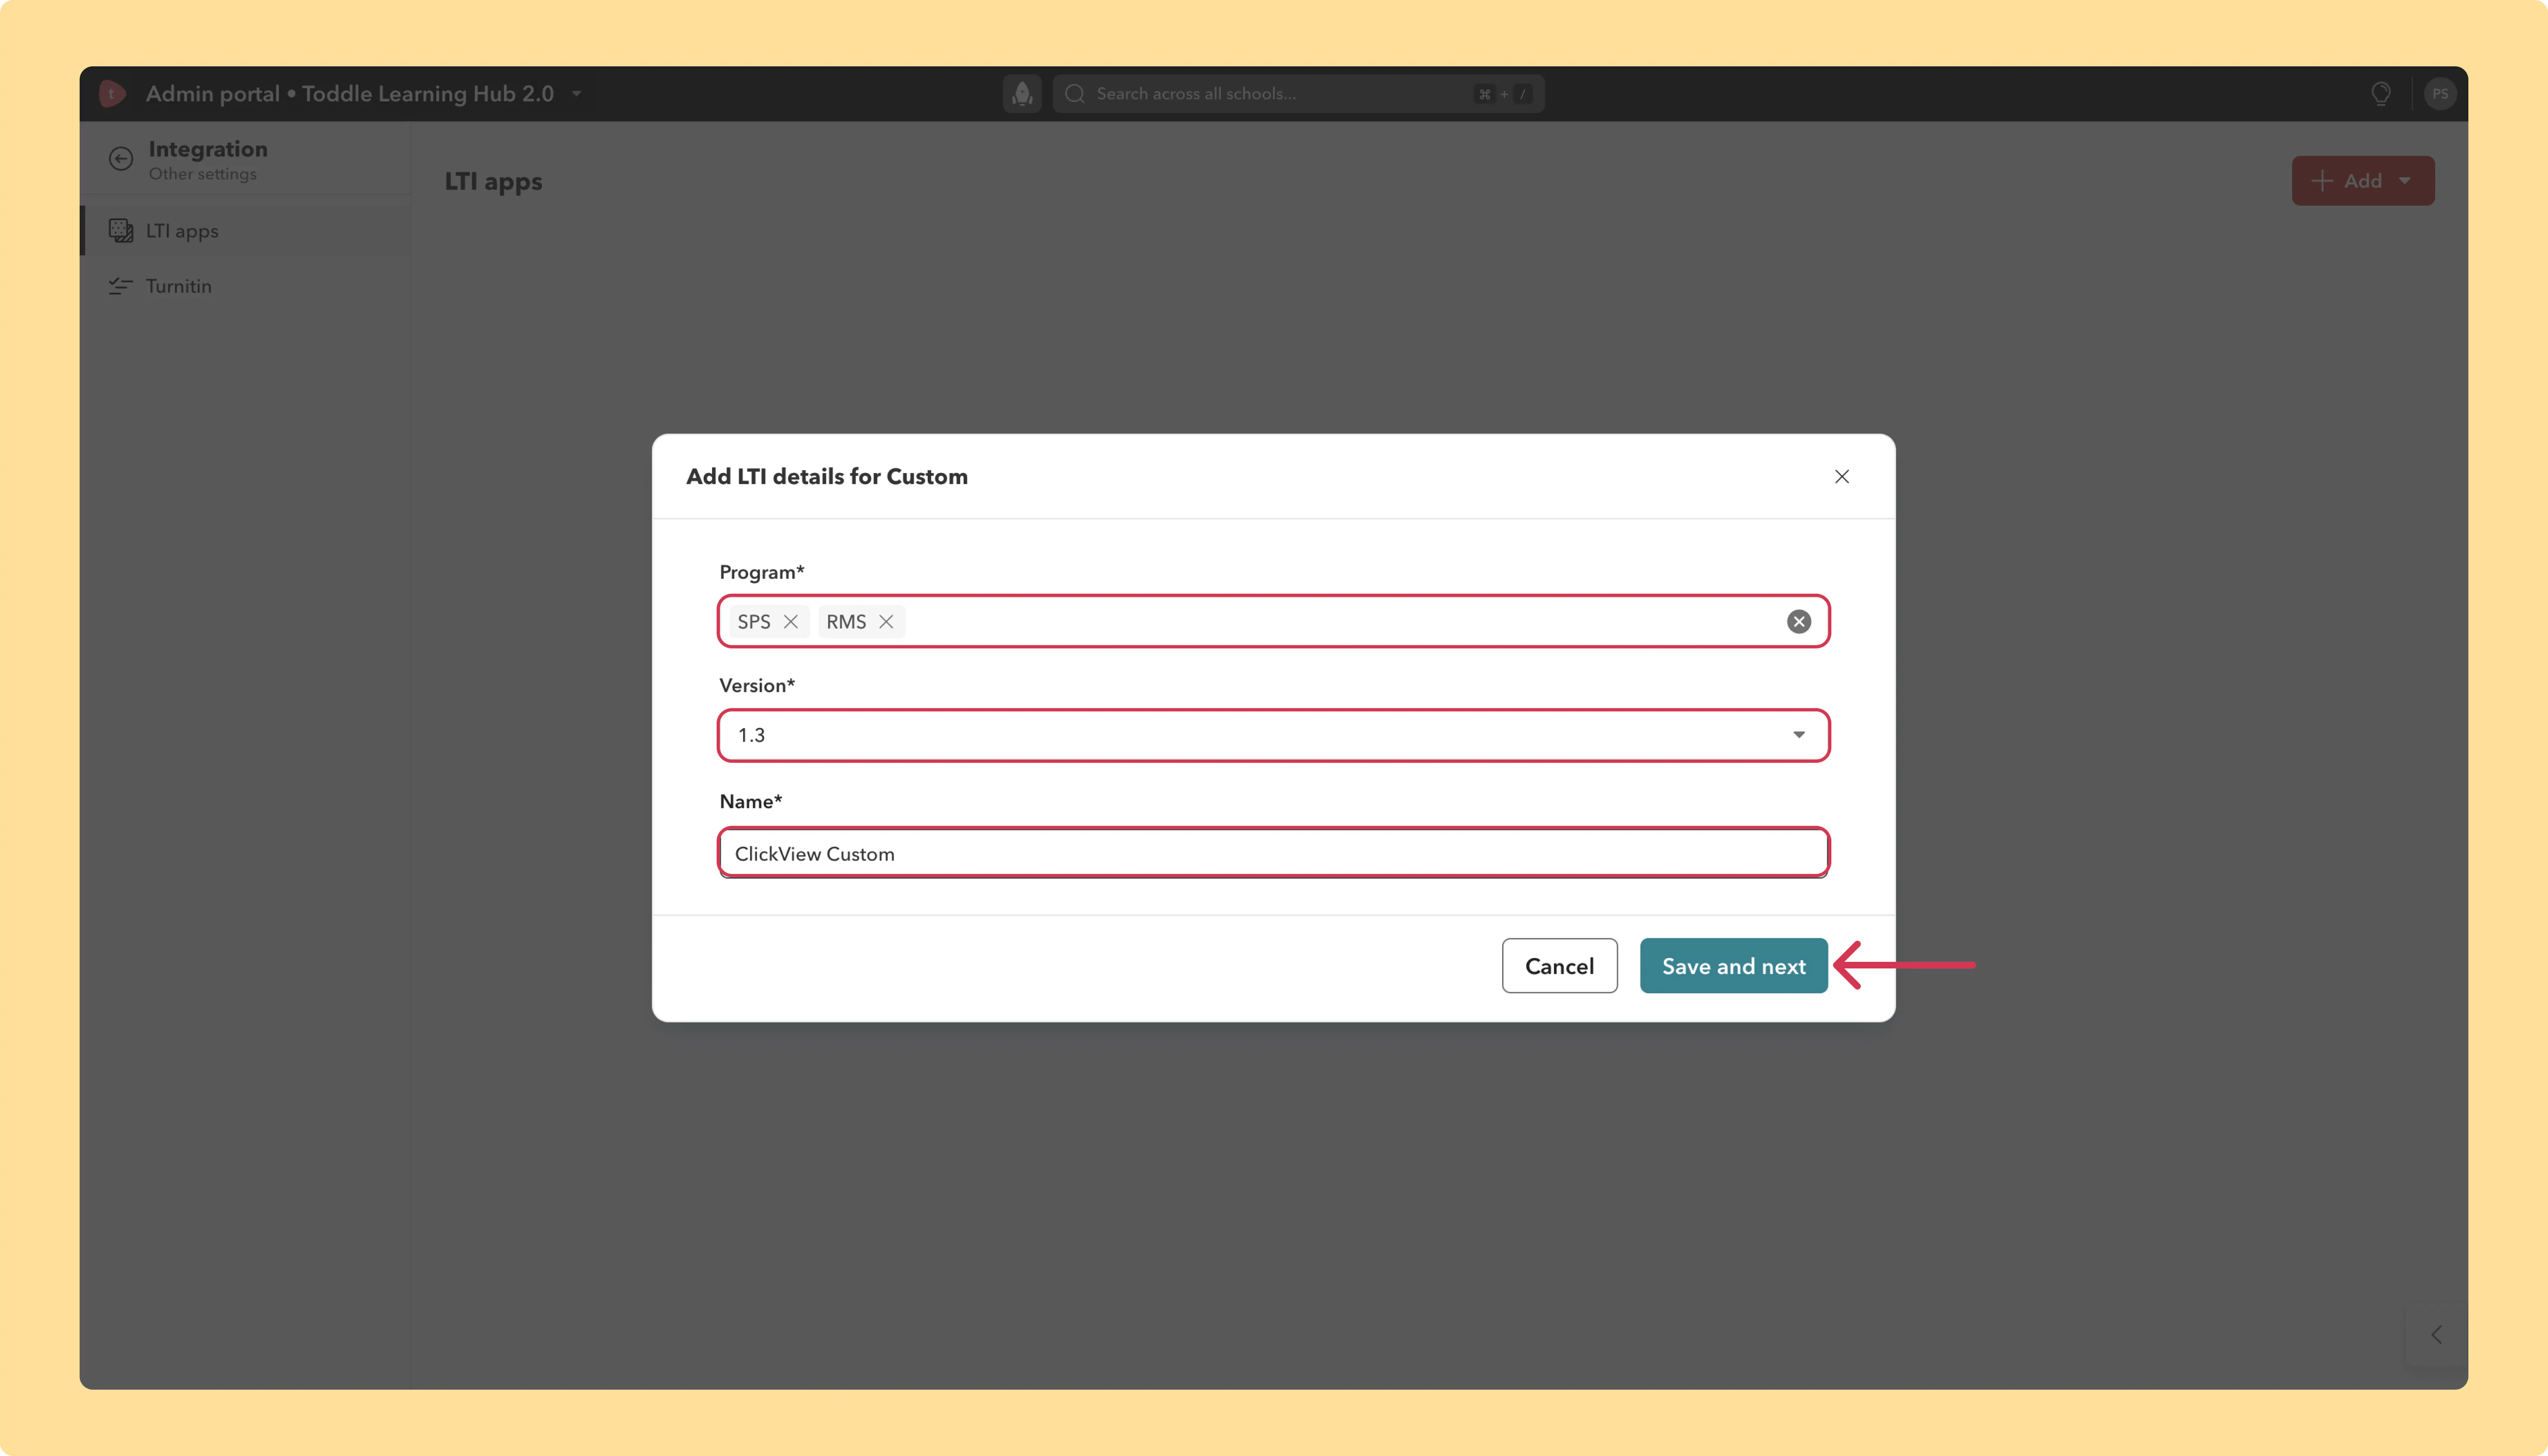
Task: Close the Add LTI details dialog
Action: point(1842,477)
